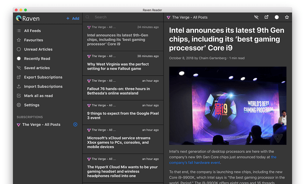
Task: Click the search magnifier icon
Action: (87, 17)
